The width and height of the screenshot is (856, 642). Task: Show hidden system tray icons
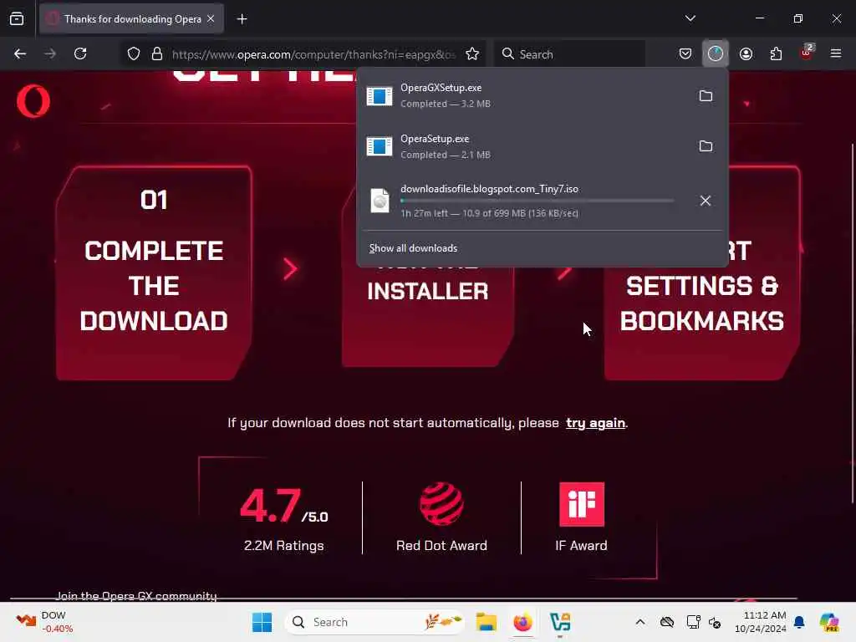point(639,622)
